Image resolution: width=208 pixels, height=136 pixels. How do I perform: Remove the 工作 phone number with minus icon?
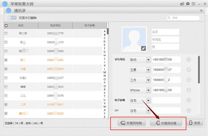(189, 80)
